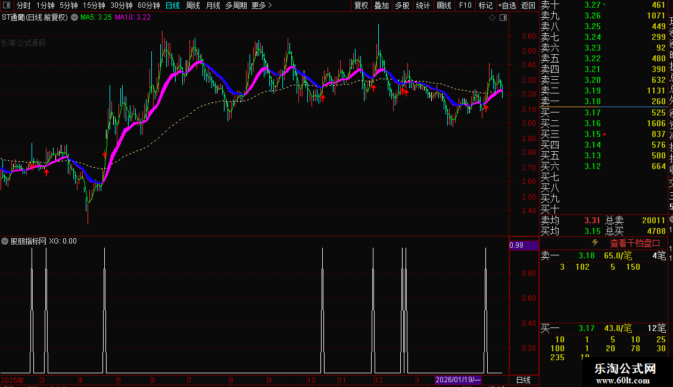Click the 叠加 overlay button
Image resolution: width=673 pixels, height=387 pixels.
tap(382, 5)
